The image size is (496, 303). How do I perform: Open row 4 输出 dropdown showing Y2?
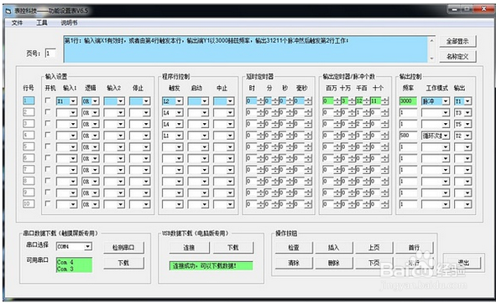tap(462, 136)
